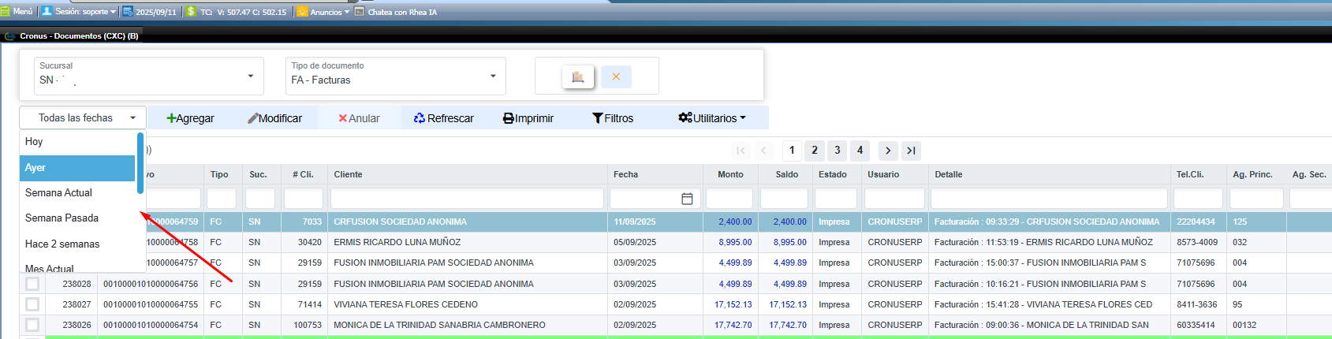Click the Imprimir printer button
Viewport: 1332px width, 339px height.
528,118
